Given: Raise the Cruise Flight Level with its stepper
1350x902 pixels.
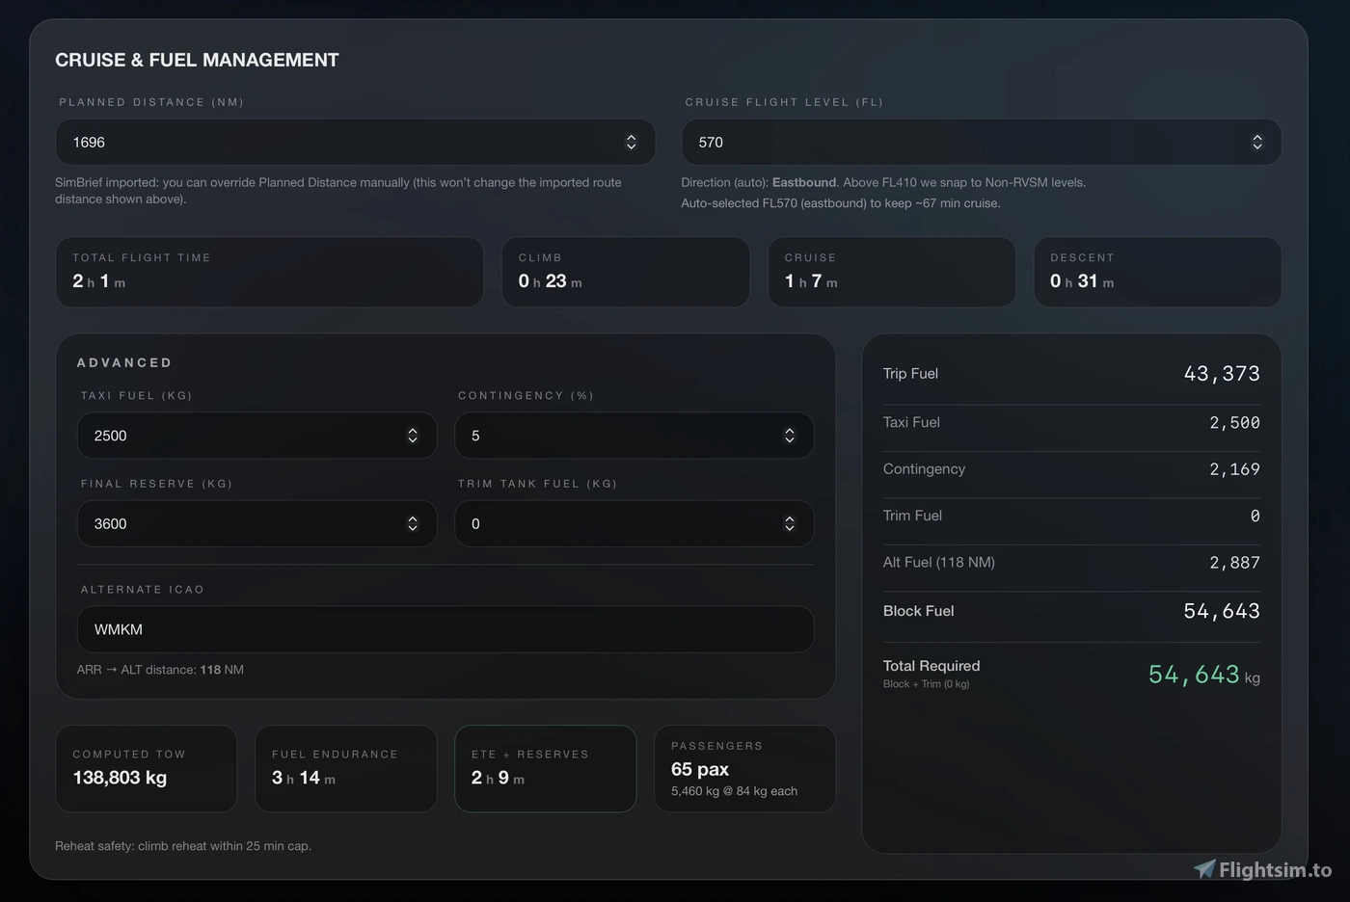Looking at the screenshot, I should [1257, 142].
